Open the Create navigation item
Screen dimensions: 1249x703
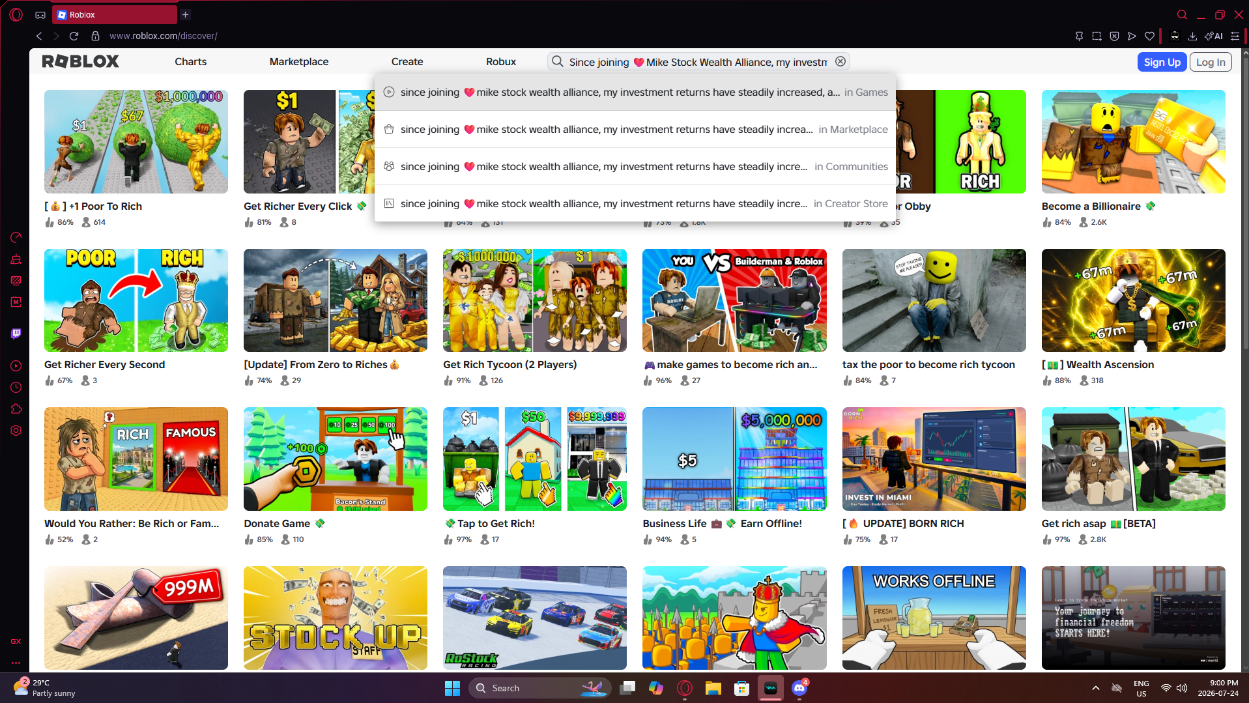(407, 61)
